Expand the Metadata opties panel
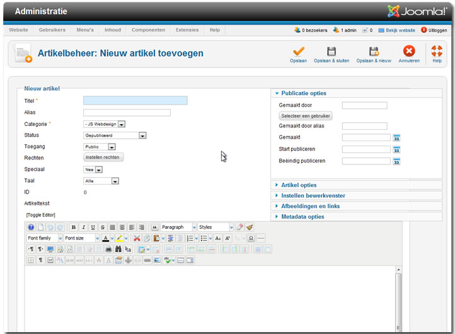 click(302, 217)
